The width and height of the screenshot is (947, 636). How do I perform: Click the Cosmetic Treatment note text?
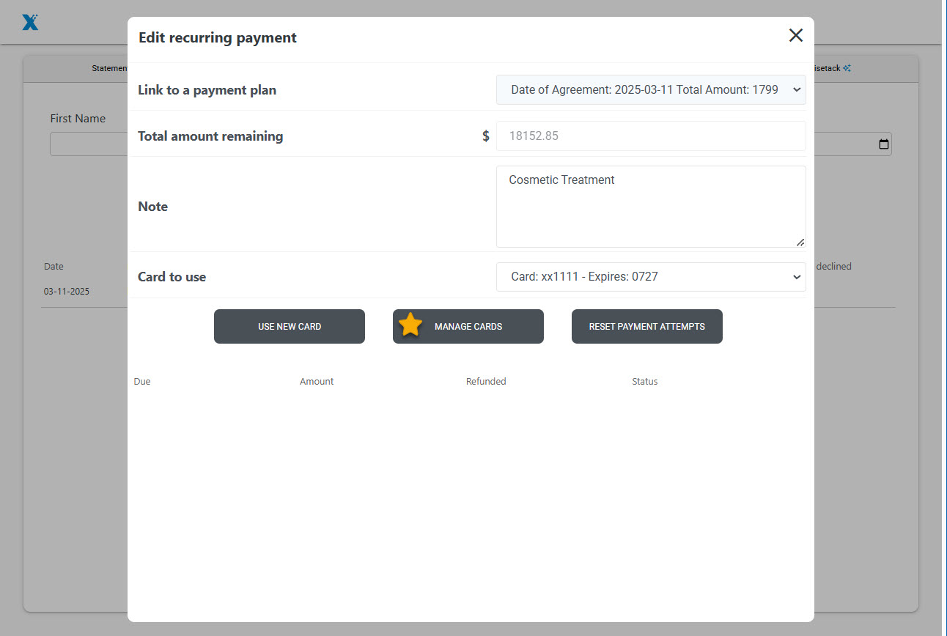561,180
